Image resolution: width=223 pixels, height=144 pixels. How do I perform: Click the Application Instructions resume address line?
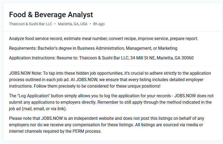pos(101,58)
